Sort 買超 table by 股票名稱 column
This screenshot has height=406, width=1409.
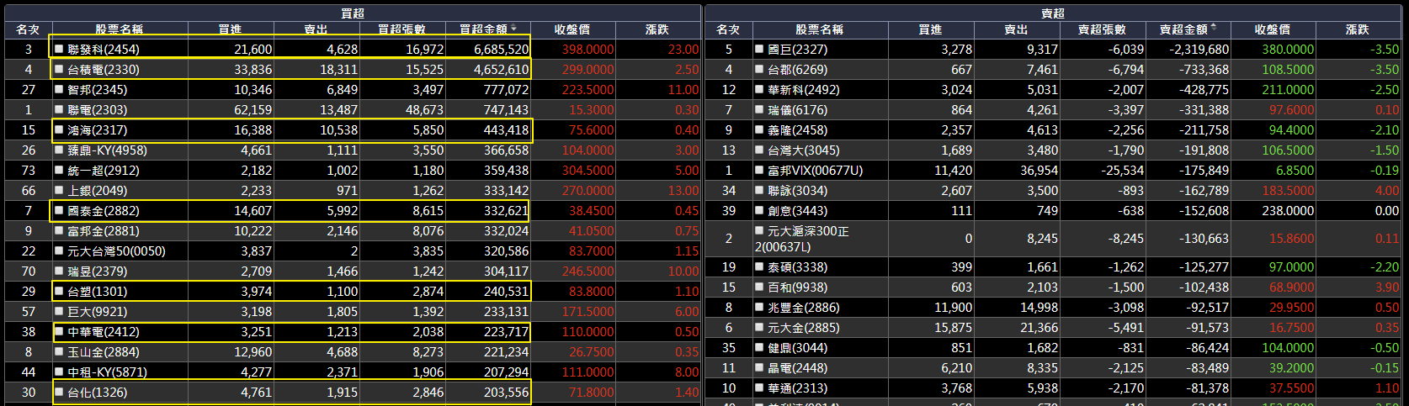119,29
